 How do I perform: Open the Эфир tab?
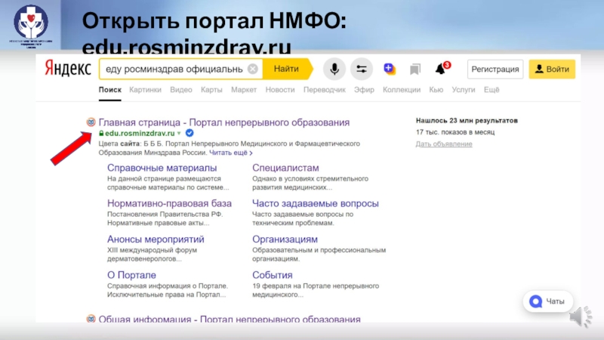(x=364, y=89)
